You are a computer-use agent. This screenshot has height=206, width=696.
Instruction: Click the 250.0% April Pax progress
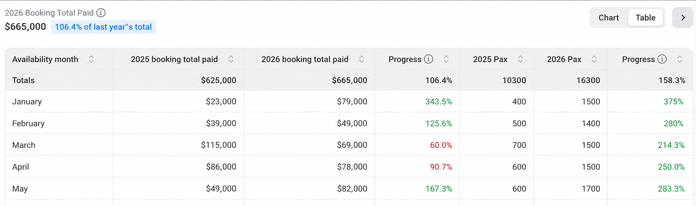pyautogui.click(x=671, y=167)
